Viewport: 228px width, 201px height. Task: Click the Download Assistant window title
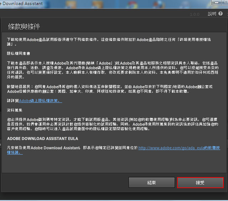(21, 4)
